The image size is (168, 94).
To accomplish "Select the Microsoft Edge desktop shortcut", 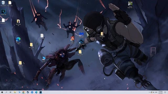I will click(18, 40).
